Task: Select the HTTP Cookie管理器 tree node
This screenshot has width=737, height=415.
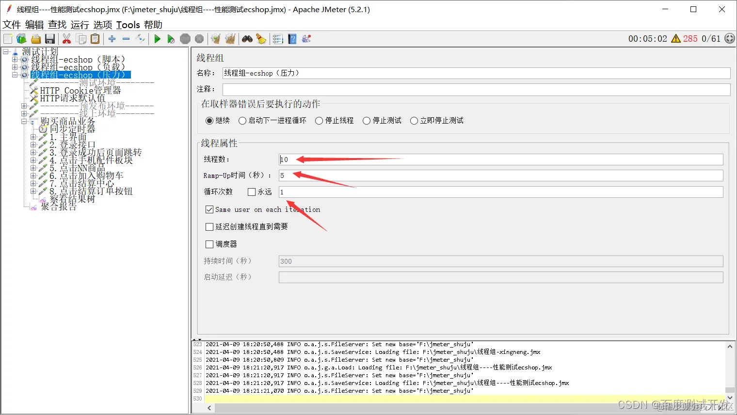Action: pos(80,91)
